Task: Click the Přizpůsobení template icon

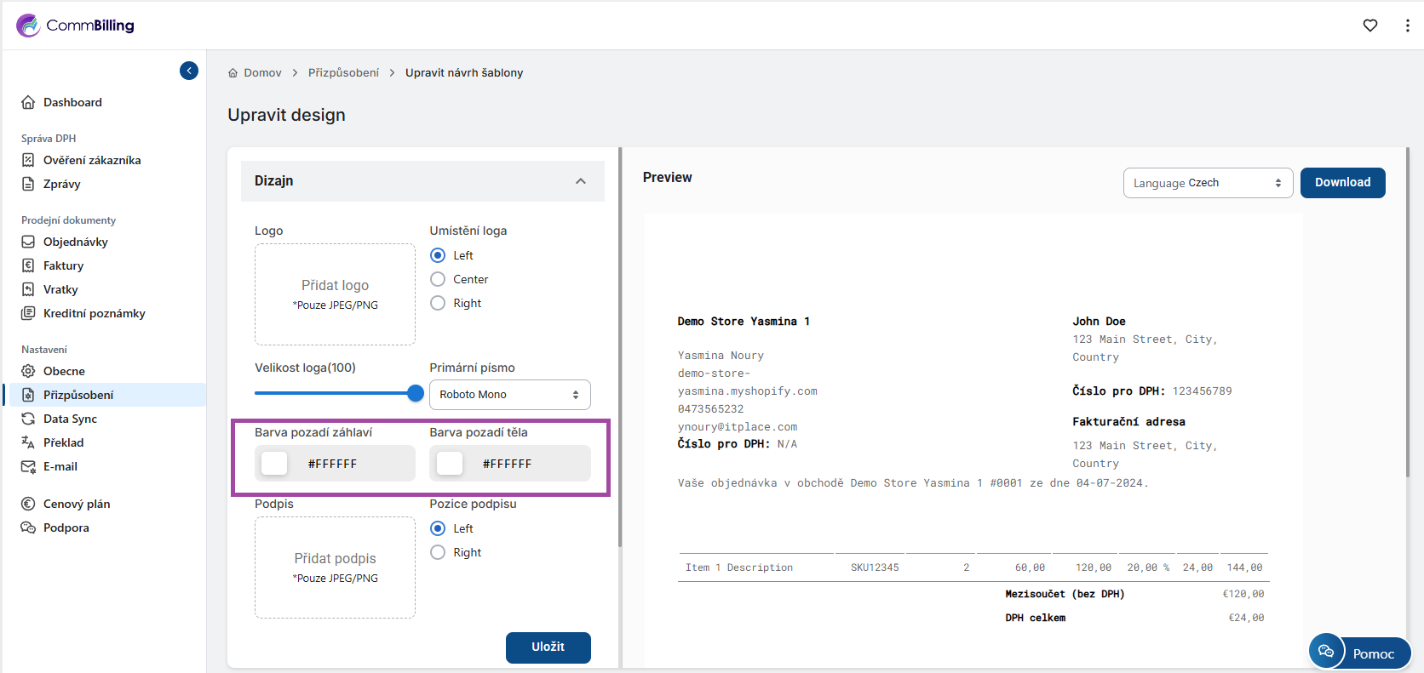Action: point(28,395)
